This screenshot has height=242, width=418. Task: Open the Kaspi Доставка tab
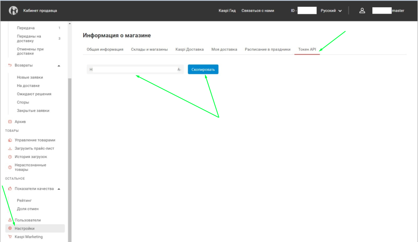point(190,49)
